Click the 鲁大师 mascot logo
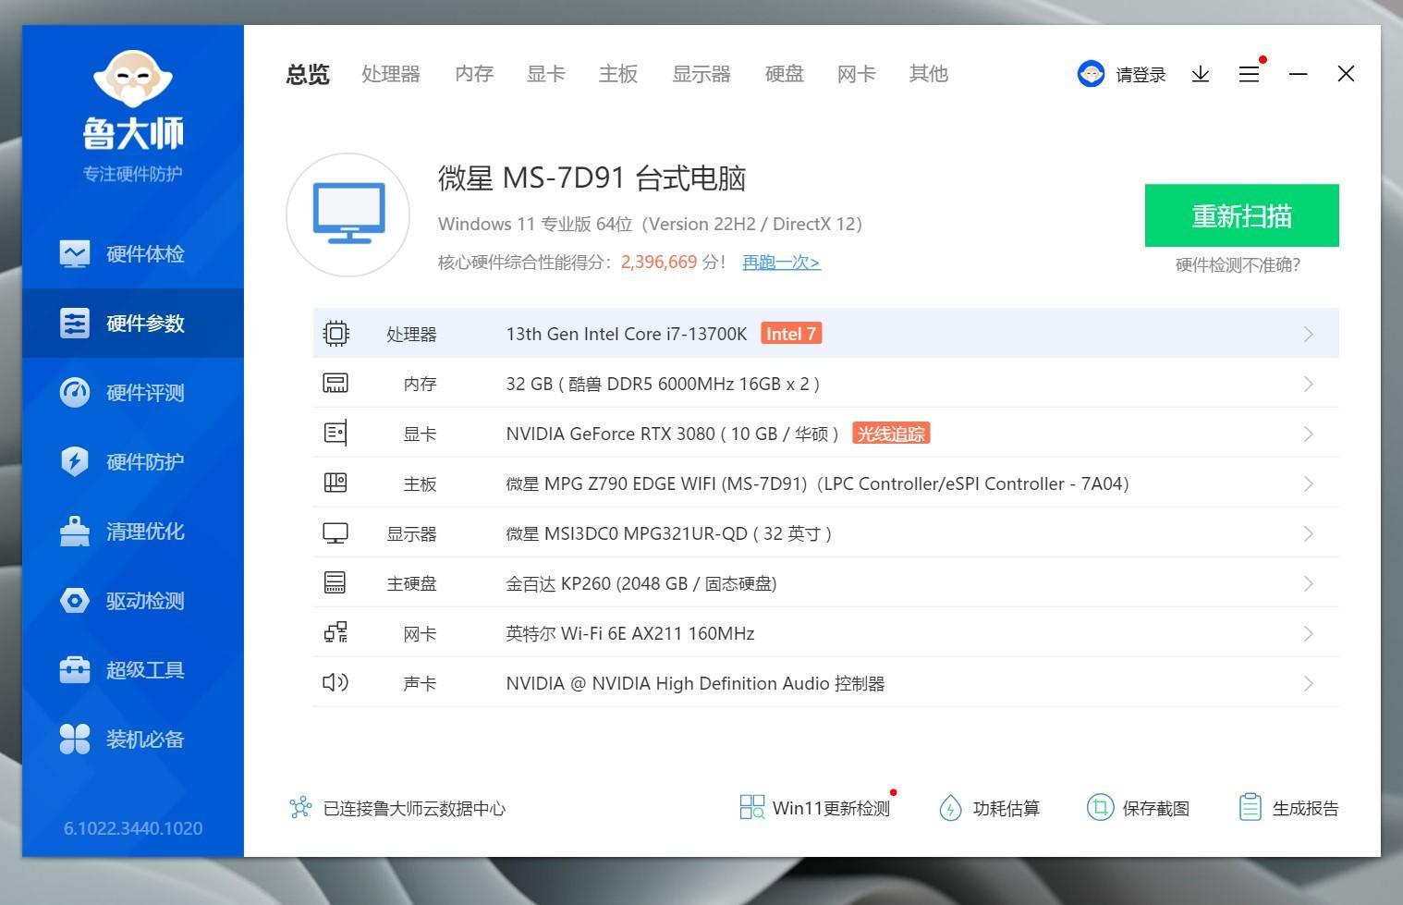The width and height of the screenshot is (1403, 905). coord(133,79)
